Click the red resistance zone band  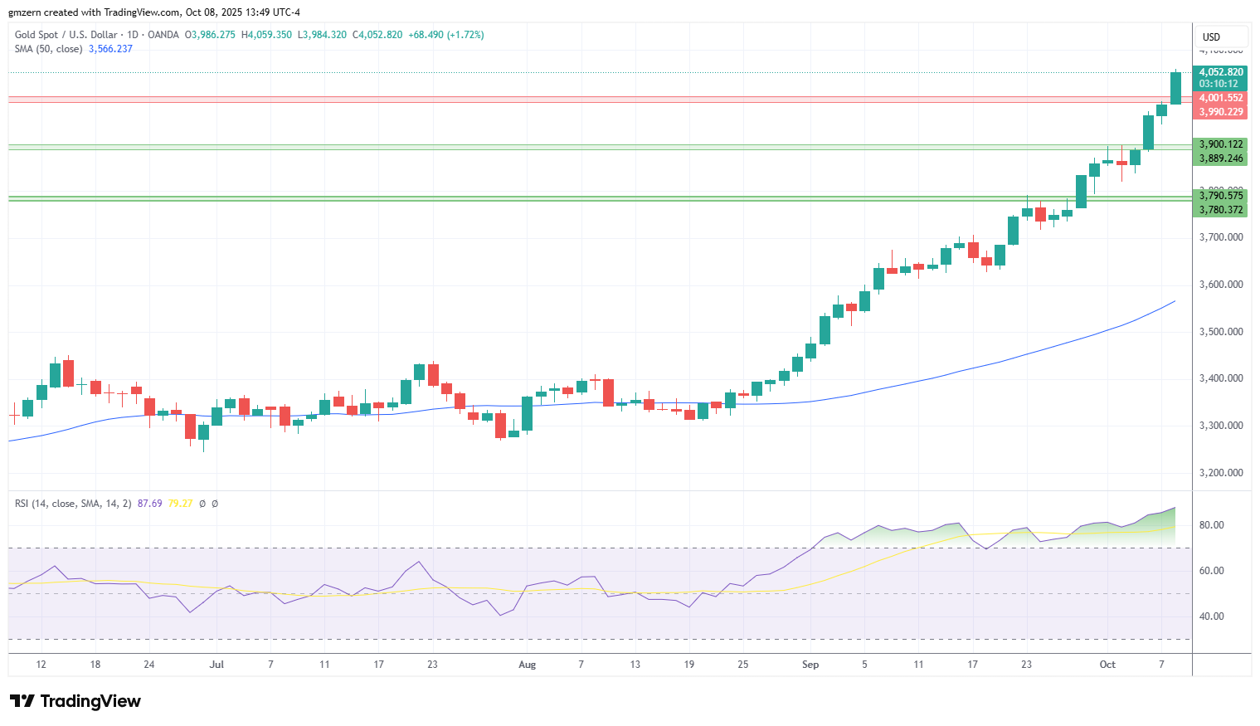pyautogui.click(x=600, y=100)
